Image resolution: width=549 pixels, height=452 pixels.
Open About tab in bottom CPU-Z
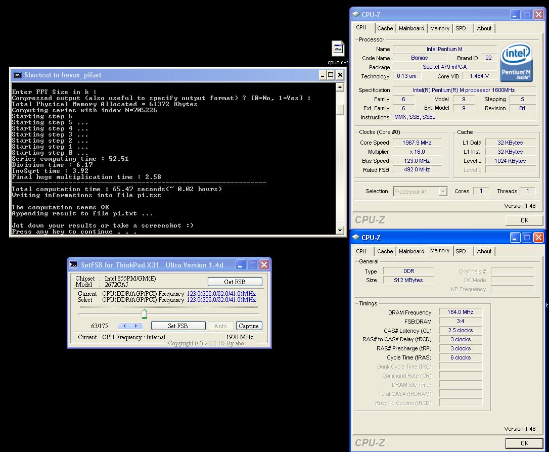tap(484, 251)
